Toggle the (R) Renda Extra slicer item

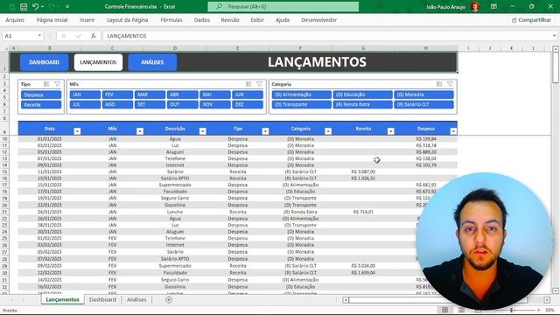[362, 105]
